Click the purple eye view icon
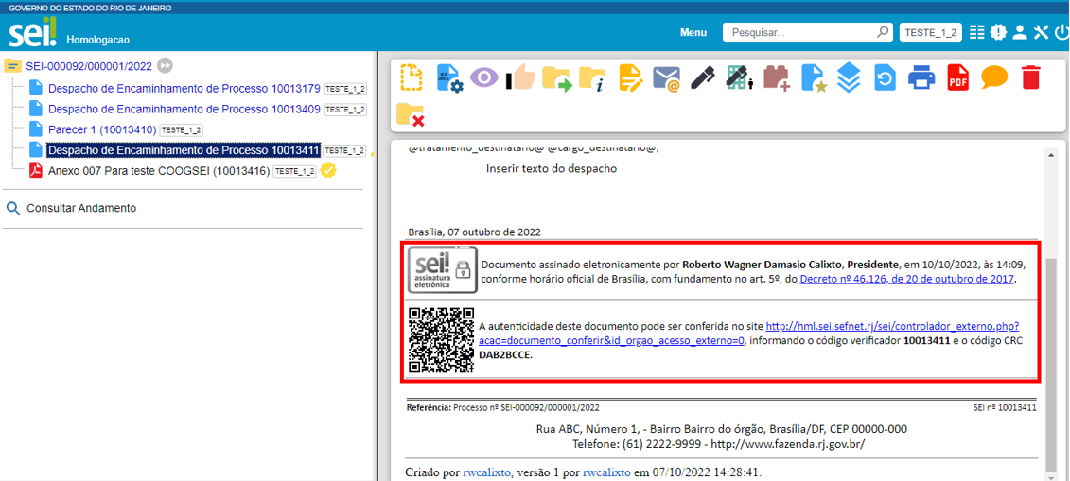 point(483,77)
